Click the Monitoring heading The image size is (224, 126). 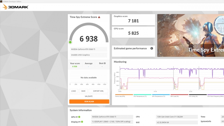click(120, 62)
